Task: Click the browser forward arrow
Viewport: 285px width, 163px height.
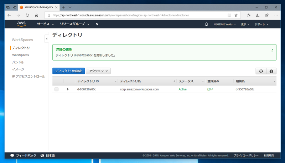Action: pos(18,15)
